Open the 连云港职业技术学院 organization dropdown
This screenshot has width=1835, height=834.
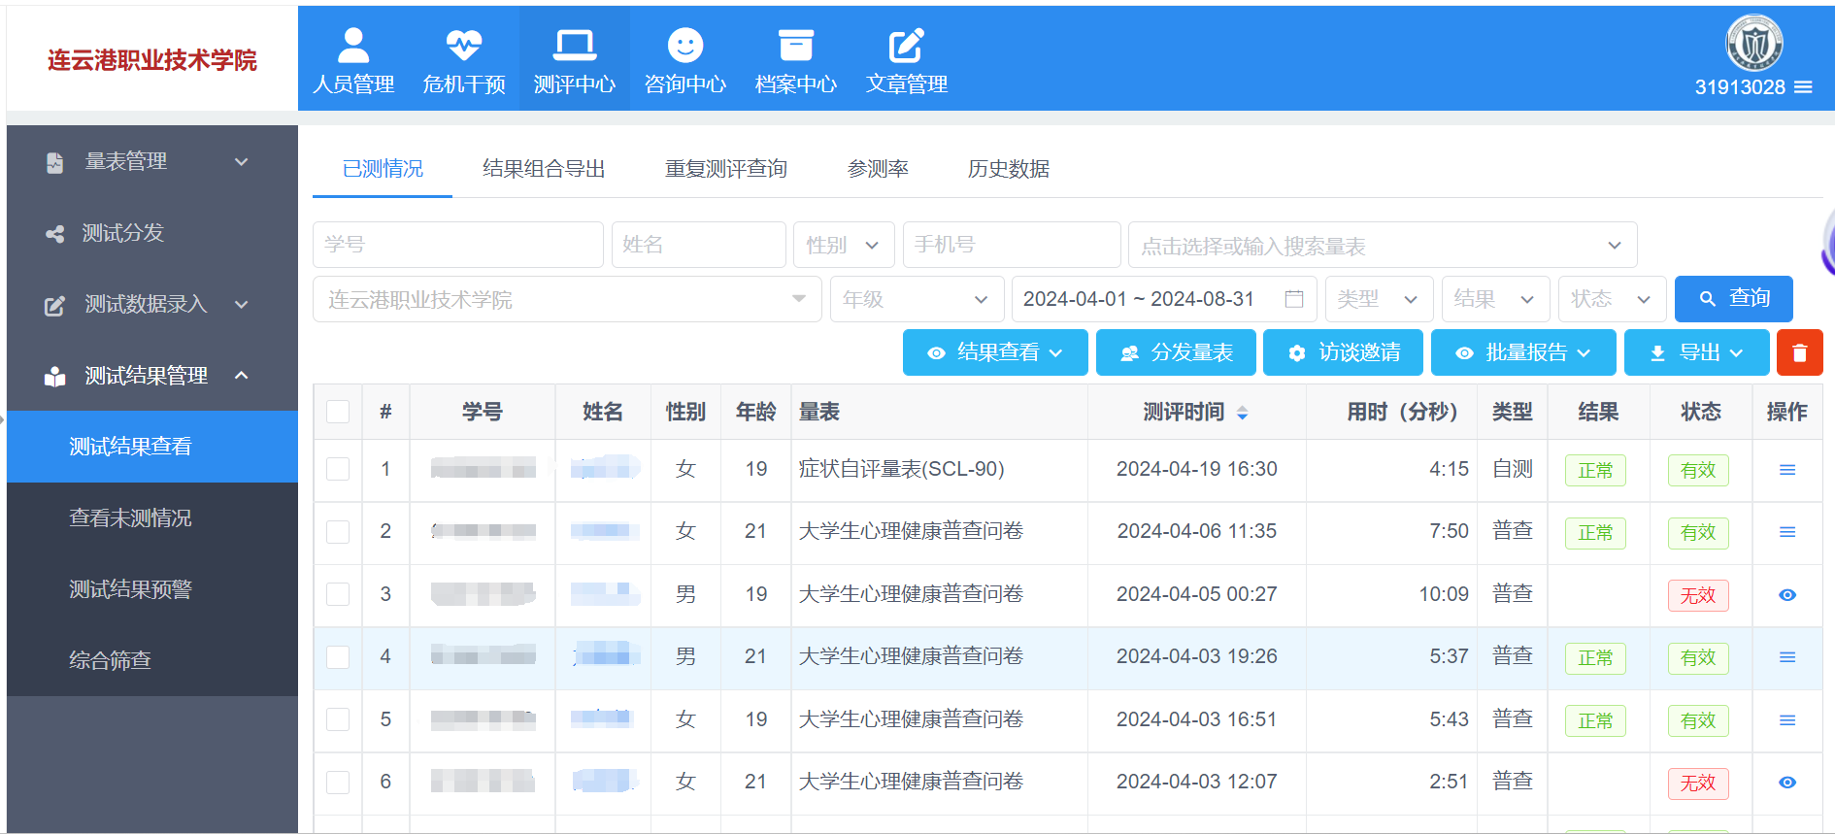tap(567, 299)
